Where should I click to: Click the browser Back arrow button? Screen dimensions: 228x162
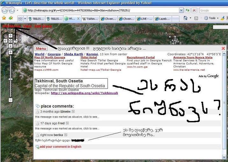pyautogui.click(x=5, y=10)
